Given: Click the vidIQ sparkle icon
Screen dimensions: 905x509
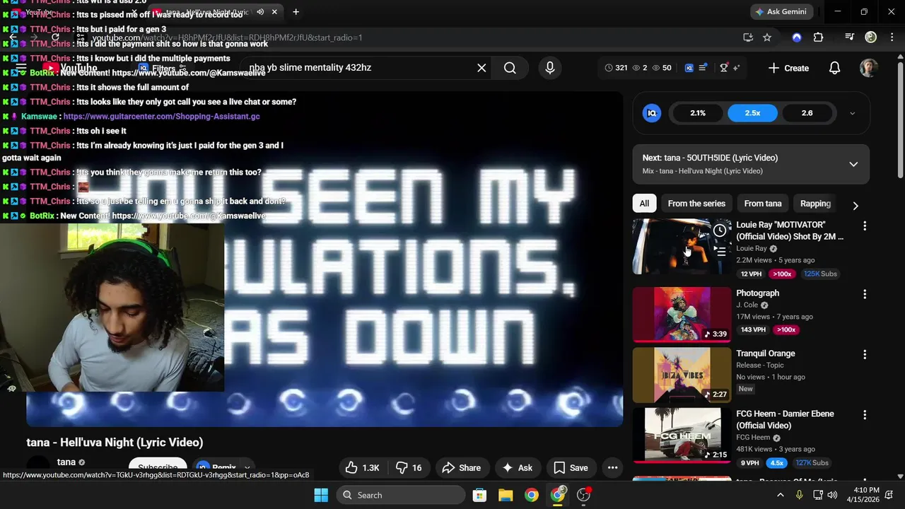Looking at the screenshot, I should [x=737, y=68].
